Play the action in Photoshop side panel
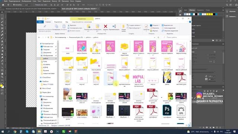 [180, 15]
